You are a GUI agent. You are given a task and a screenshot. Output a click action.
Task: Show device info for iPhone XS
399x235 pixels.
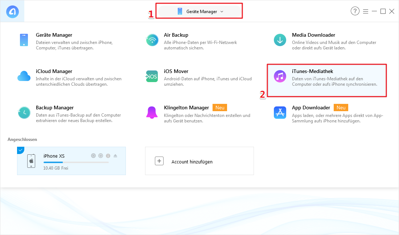108,156
